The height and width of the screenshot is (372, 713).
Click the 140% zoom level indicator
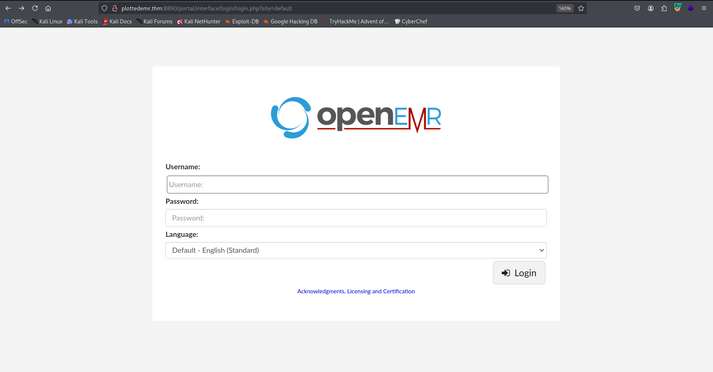(x=564, y=8)
